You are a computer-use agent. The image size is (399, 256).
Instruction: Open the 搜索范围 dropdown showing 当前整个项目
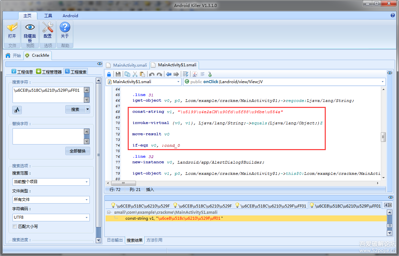click(x=51, y=182)
